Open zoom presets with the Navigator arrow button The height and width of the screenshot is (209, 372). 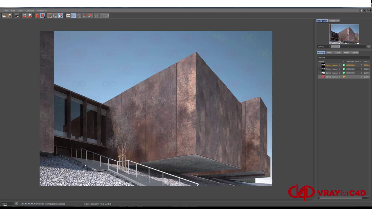[x=369, y=47]
